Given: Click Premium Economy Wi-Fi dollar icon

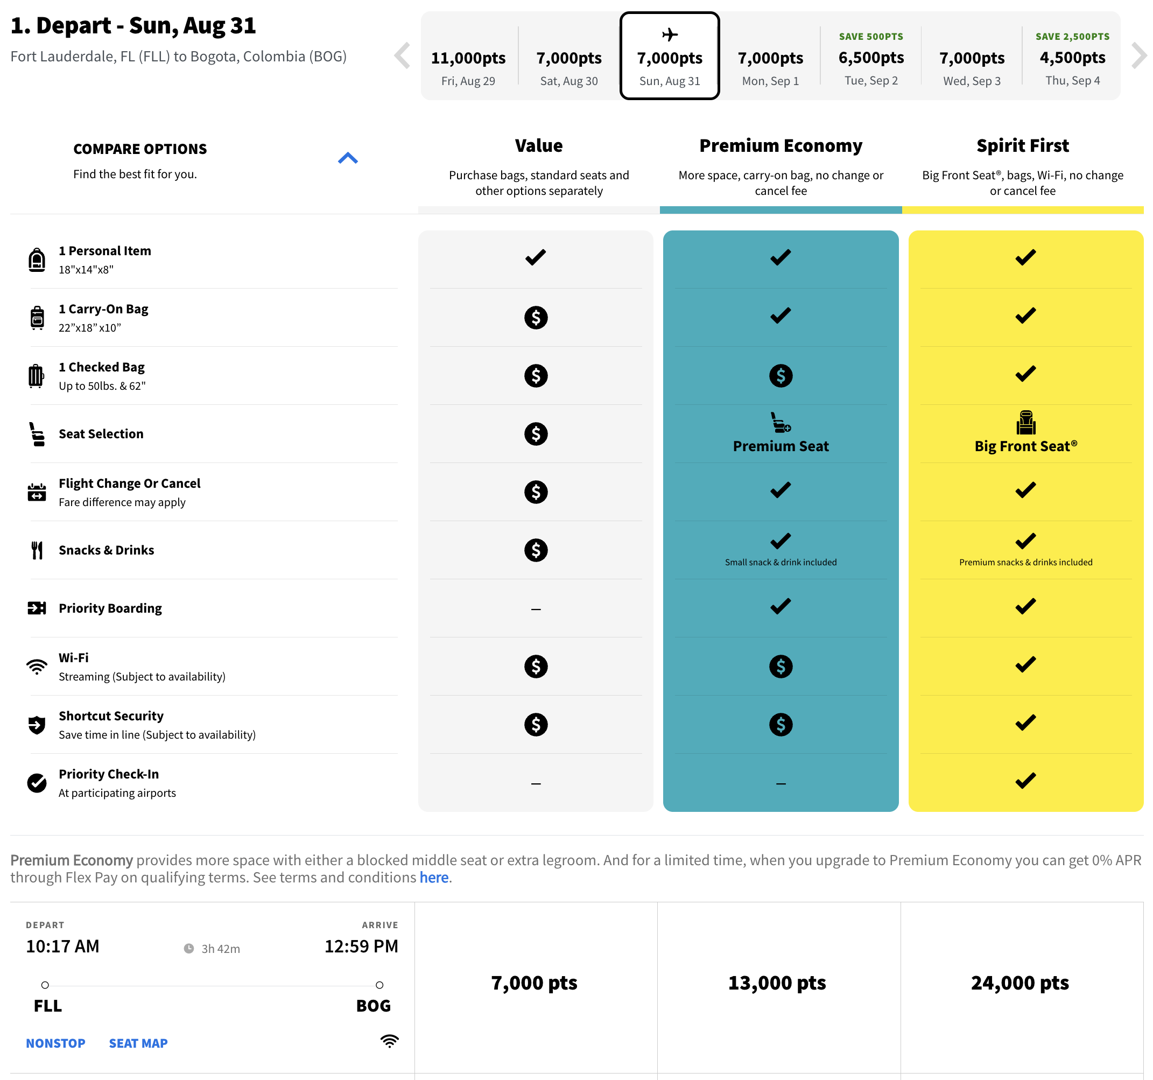Looking at the screenshot, I should pos(780,667).
